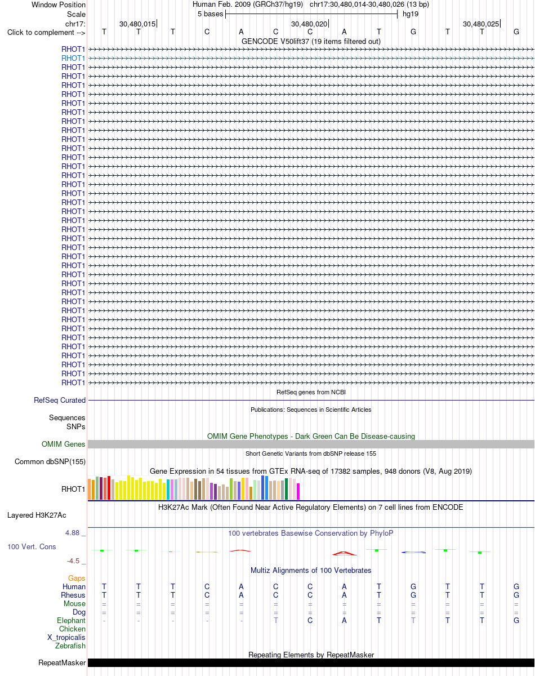Click the Human alignment row label

click(x=74, y=586)
